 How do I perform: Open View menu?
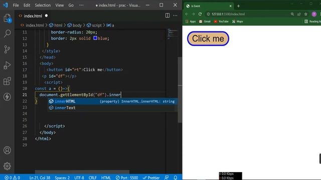(59, 5)
